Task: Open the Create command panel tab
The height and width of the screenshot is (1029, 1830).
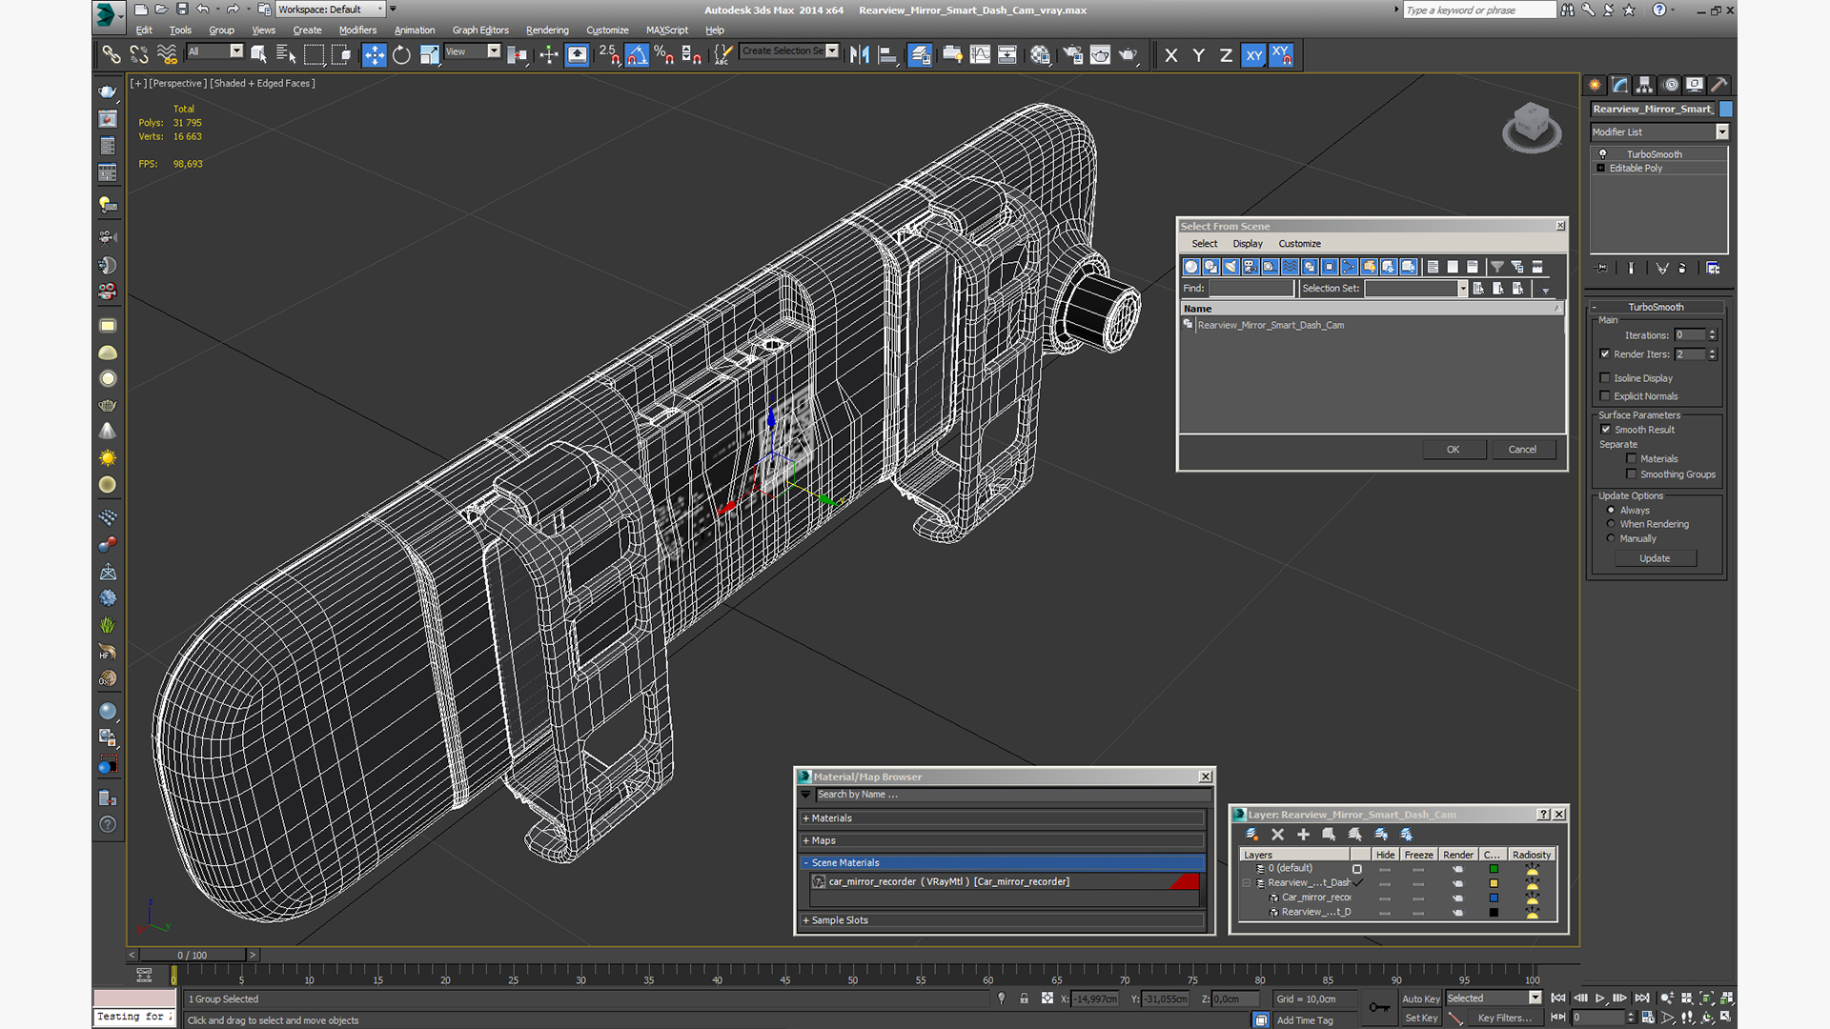Action: tap(1595, 85)
